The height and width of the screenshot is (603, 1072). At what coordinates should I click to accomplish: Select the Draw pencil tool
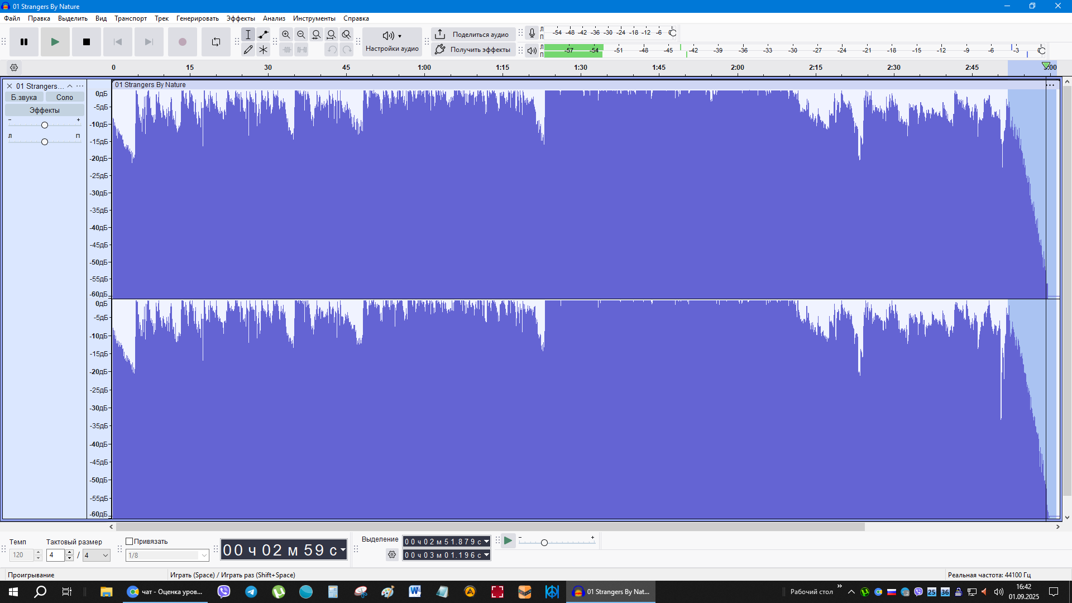(248, 50)
